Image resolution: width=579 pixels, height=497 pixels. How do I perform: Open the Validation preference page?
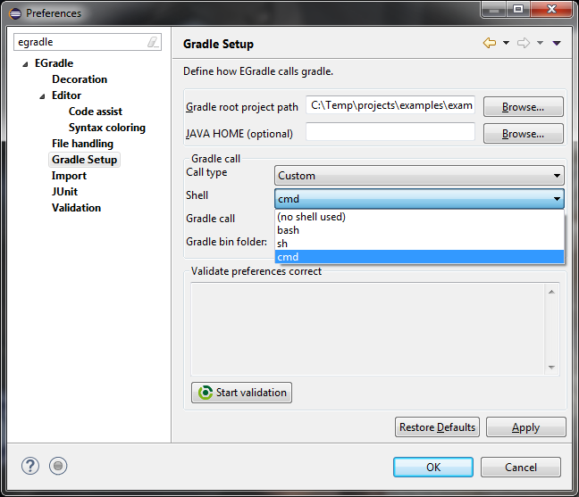click(x=76, y=208)
